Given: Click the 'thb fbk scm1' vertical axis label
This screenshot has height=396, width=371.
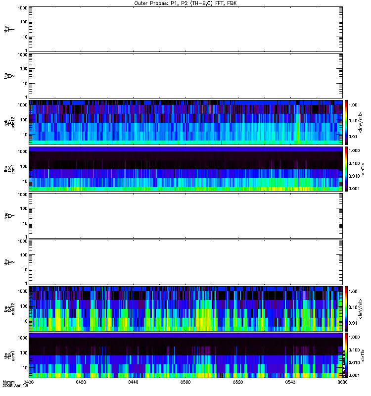Looking at the screenshot, I should click(9, 169).
